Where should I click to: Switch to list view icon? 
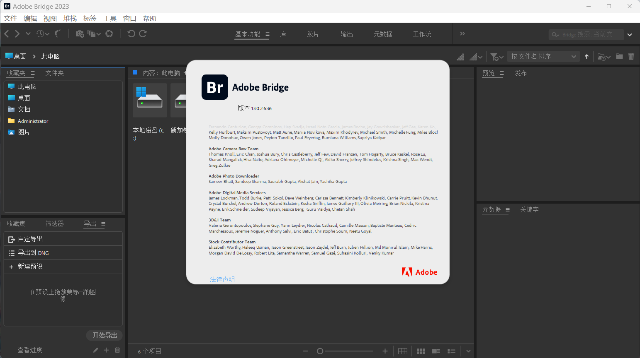[x=451, y=351]
